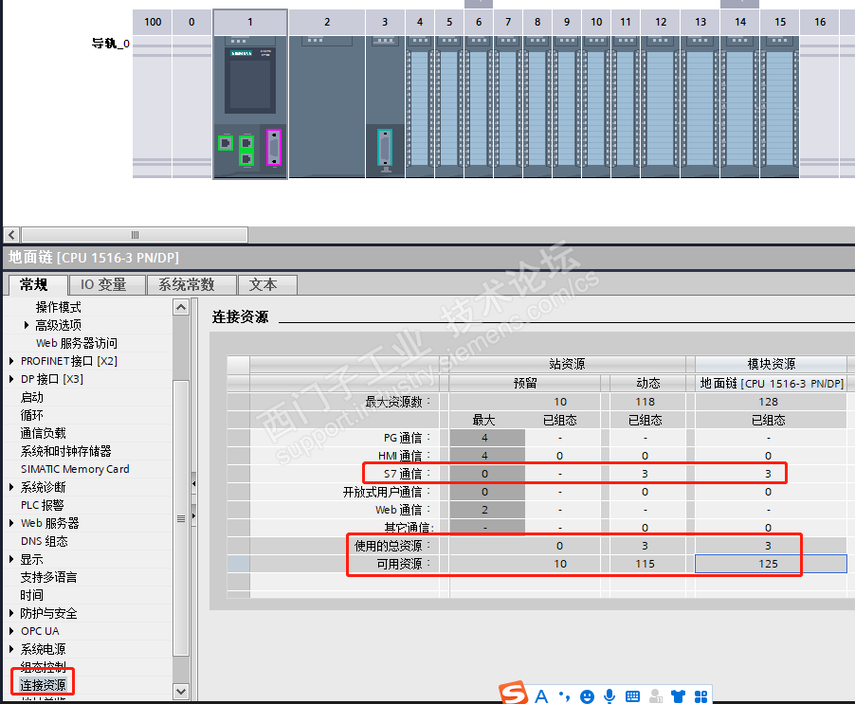
Task: Expand the 防护与安全 node
Action: (x=11, y=613)
